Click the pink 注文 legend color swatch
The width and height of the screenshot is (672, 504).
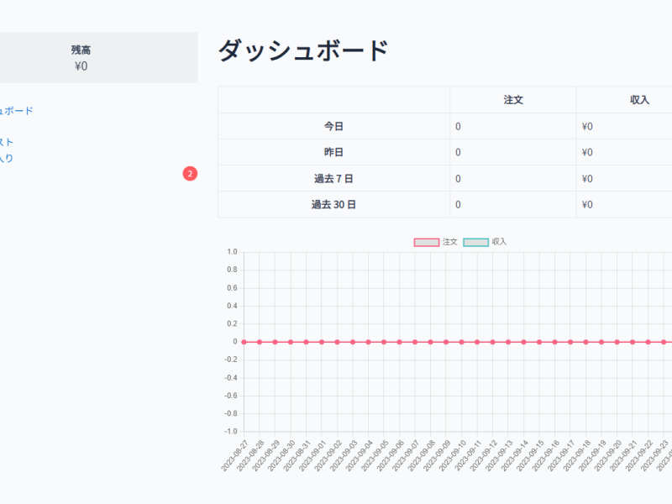[x=427, y=242]
